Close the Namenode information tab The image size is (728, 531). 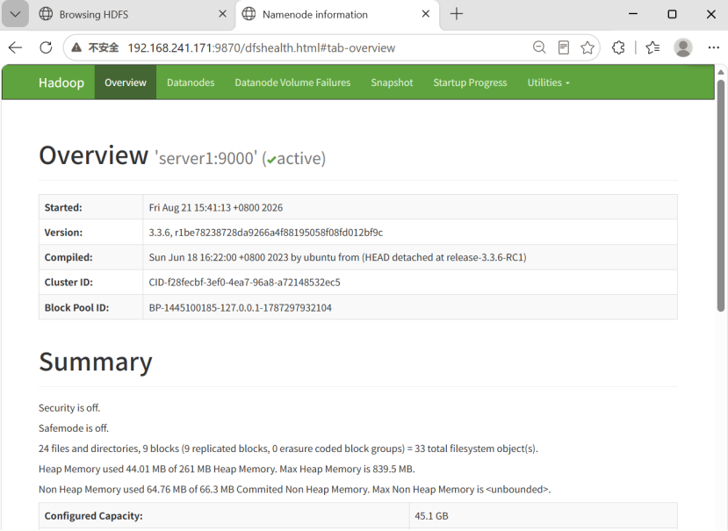pos(426,14)
